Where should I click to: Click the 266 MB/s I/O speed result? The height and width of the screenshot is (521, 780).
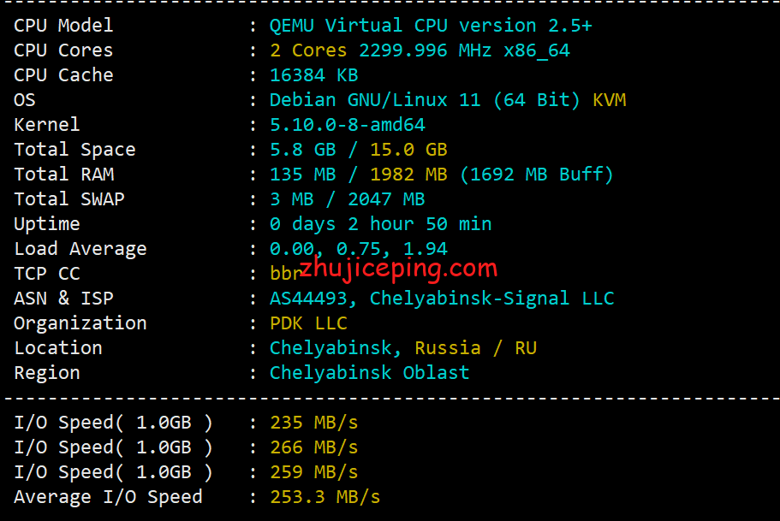(313, 447)
